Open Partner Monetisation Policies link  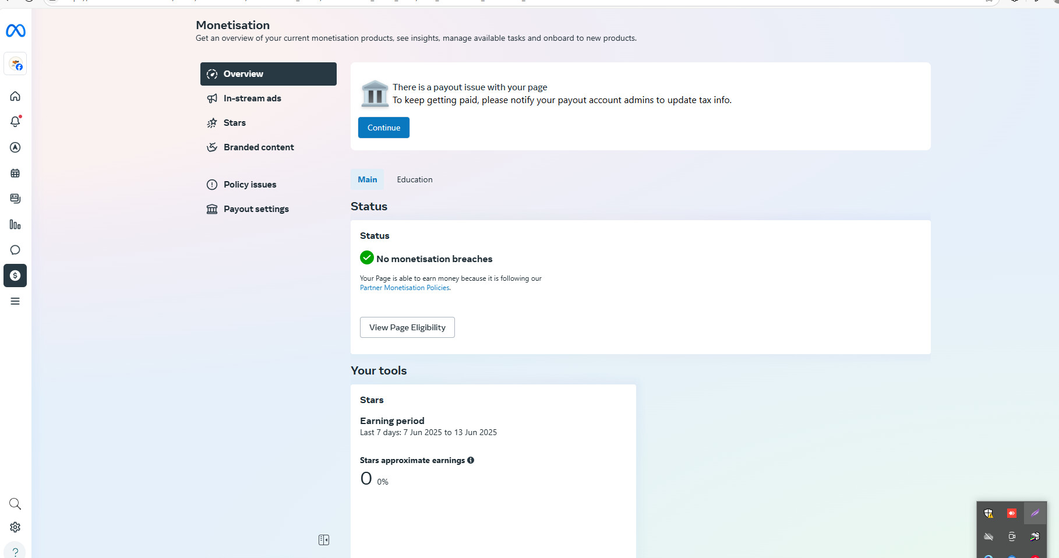coord(405,288)
